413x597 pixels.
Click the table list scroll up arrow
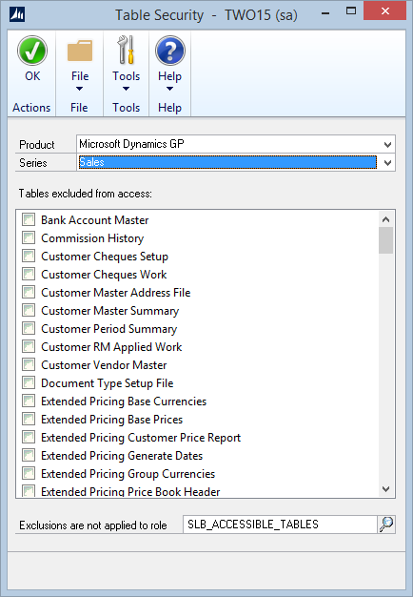386,219
